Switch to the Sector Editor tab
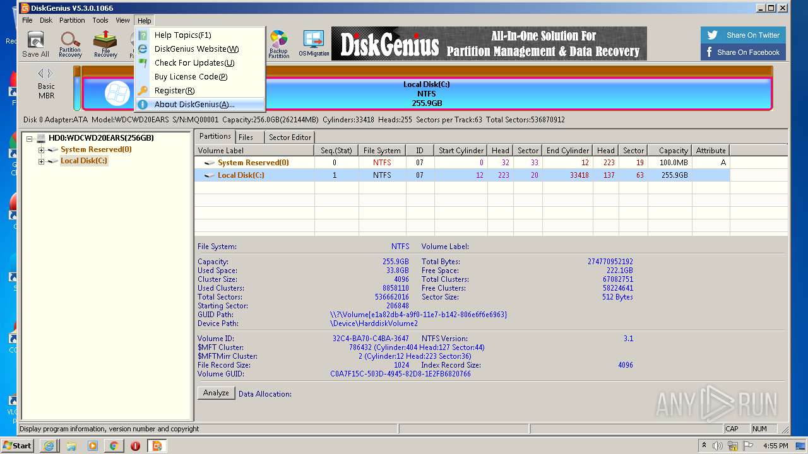Screen dimensions: 808x454 pyautogui.click(x=290, y=137)
